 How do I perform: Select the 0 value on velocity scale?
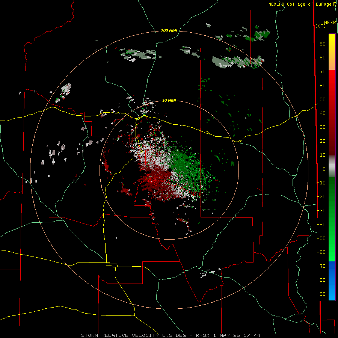pos(324,169)
